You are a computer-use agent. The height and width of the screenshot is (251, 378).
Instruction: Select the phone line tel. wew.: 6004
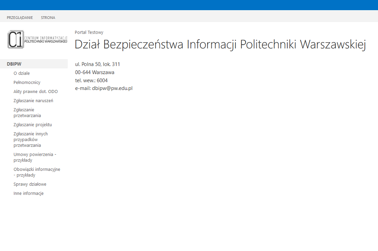(91, 80)
